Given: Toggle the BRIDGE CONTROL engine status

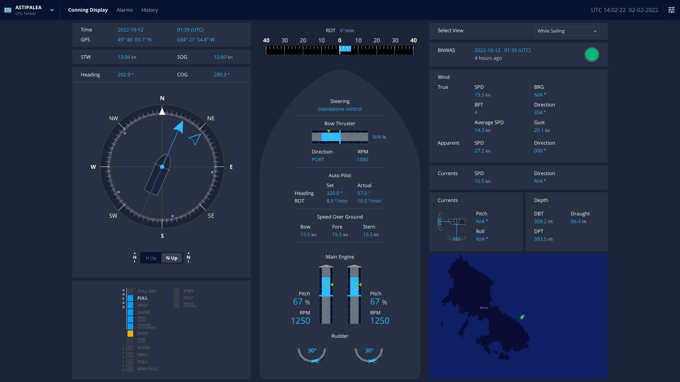Looking at the screenshot, I should click(176, 305).
